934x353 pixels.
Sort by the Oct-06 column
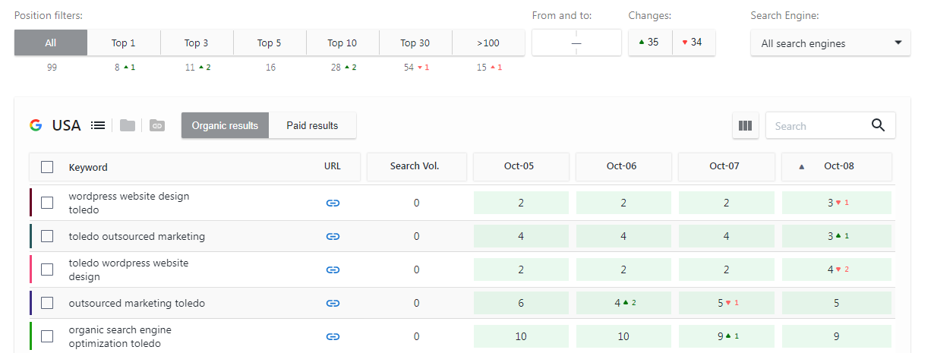click(623, 166)
